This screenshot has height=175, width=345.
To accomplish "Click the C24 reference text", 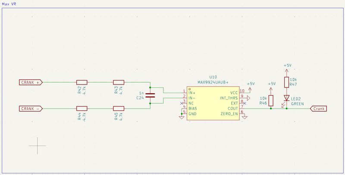I will tap(140, 98).
